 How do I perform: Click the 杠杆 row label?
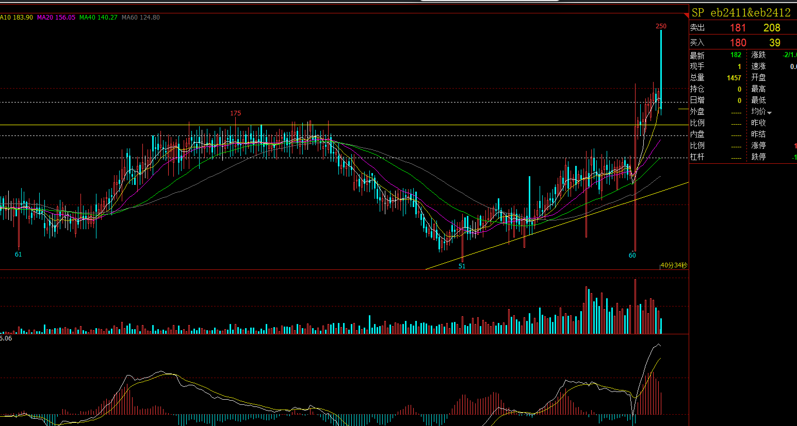(697, 157)
